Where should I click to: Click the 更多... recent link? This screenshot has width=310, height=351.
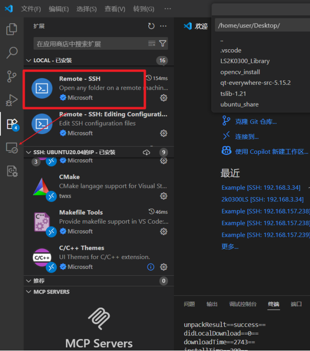click(x=230, y=247)
